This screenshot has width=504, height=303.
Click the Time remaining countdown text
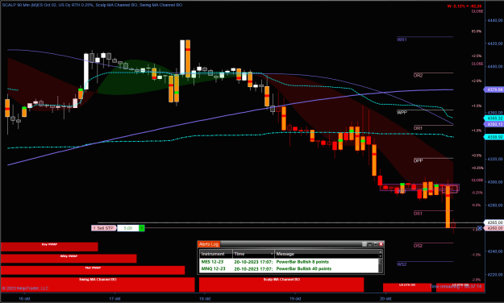(x=456, y=286)
